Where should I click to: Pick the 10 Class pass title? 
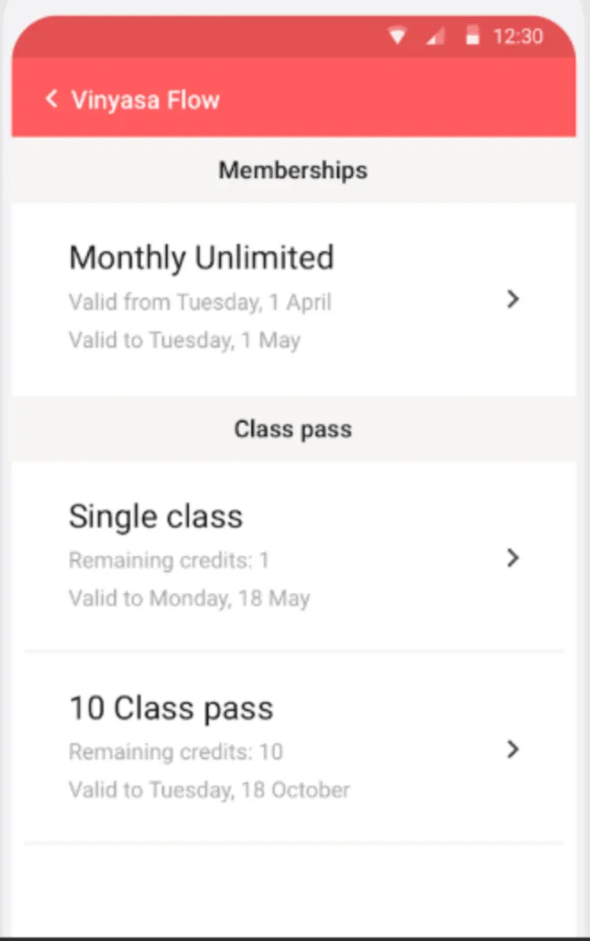(171, 708)
